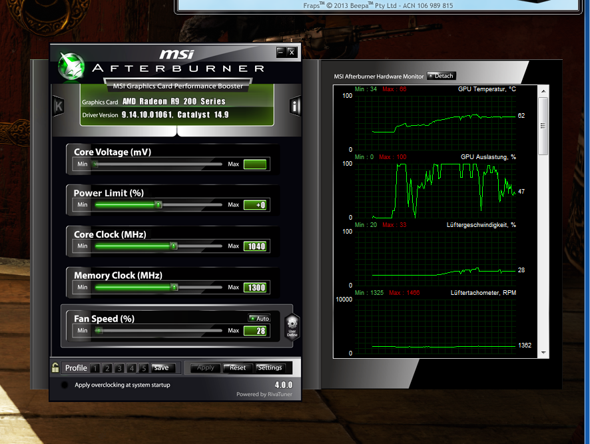Toggle the Auto fan speed button
Viewport: 590px width, 444px height.
click(x=259, y=318)
